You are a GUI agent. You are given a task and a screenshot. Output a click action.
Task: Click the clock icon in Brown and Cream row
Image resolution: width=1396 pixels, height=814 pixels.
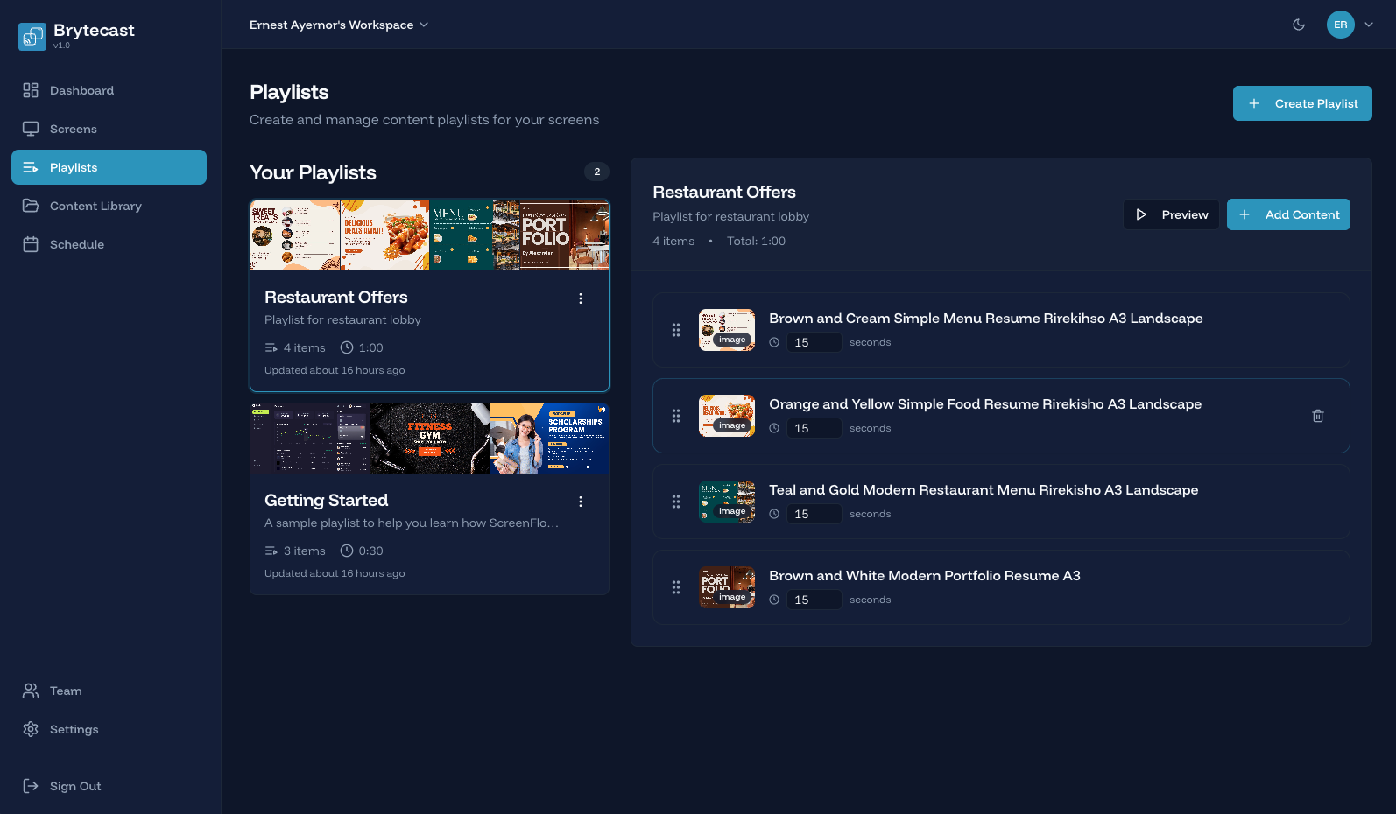coord(774,342)
